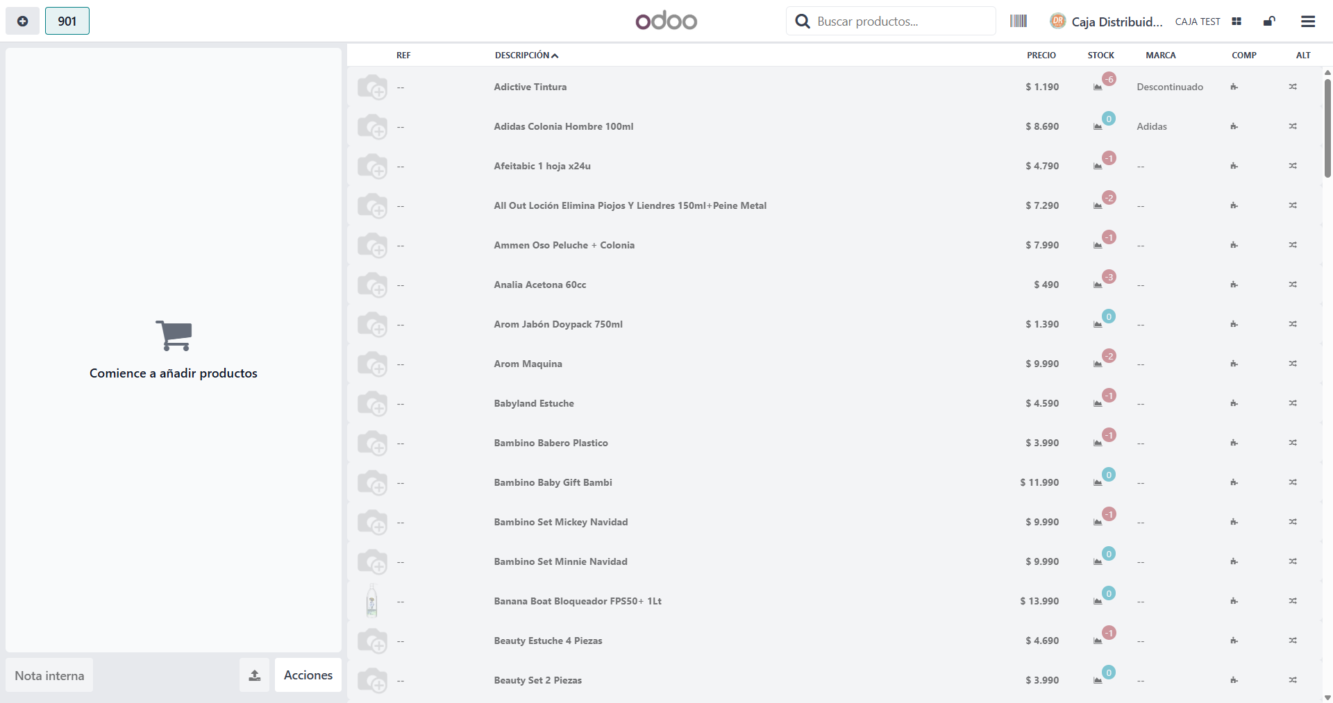This screenshot has height=703, width=1333.
Task: Open complementary icon for Ammen Oso Peluche
Action: (1234, 245)
